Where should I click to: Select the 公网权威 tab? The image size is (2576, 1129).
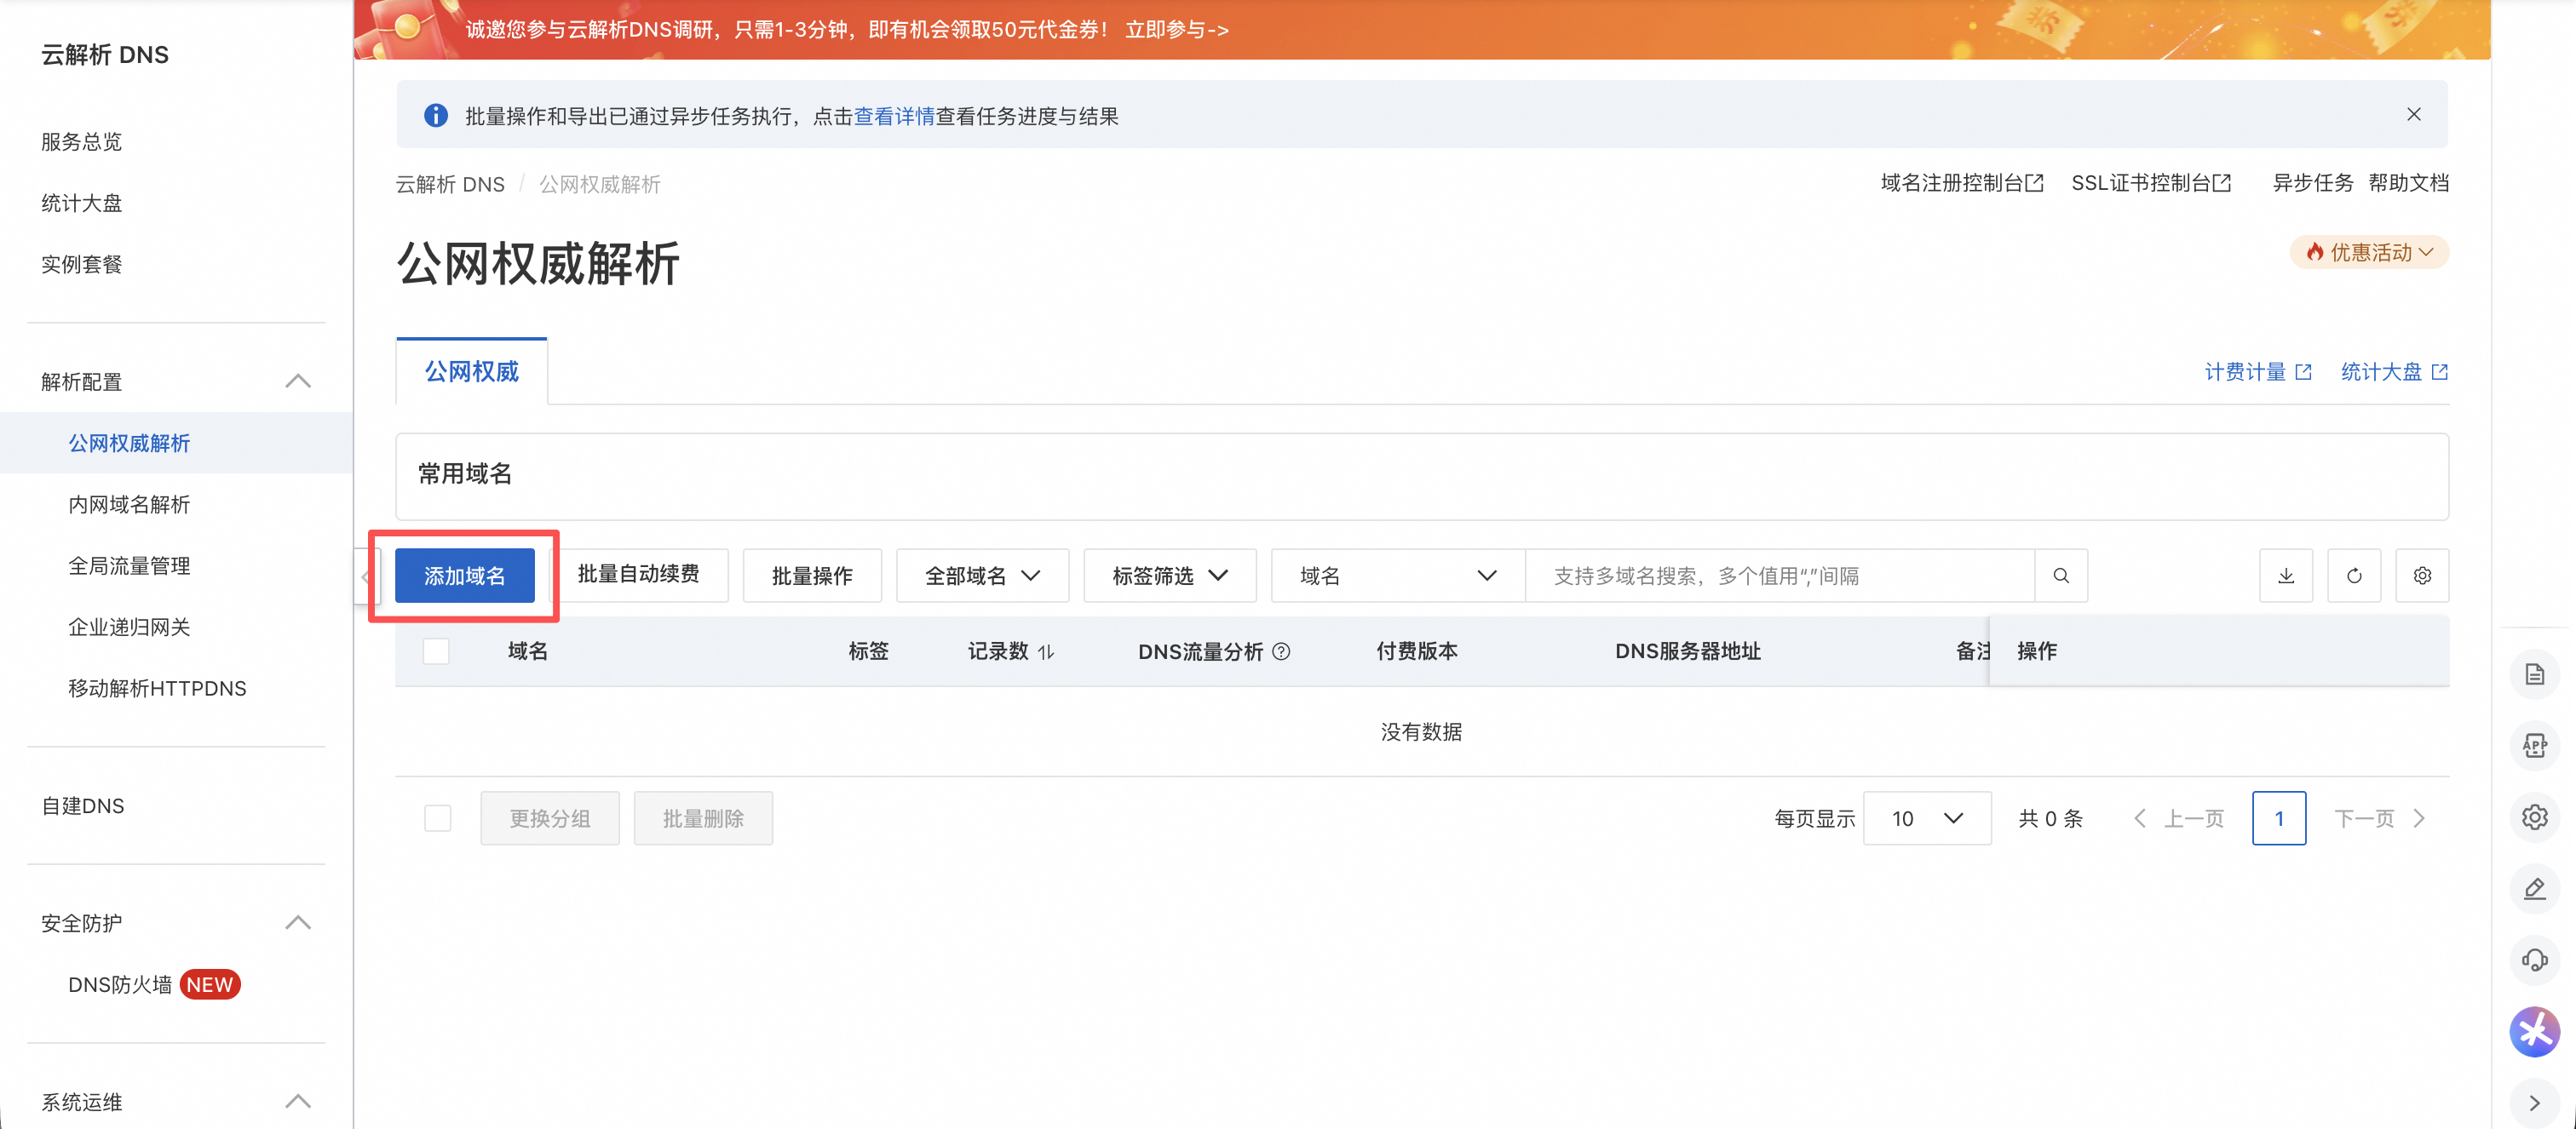(x=471, y=372)
